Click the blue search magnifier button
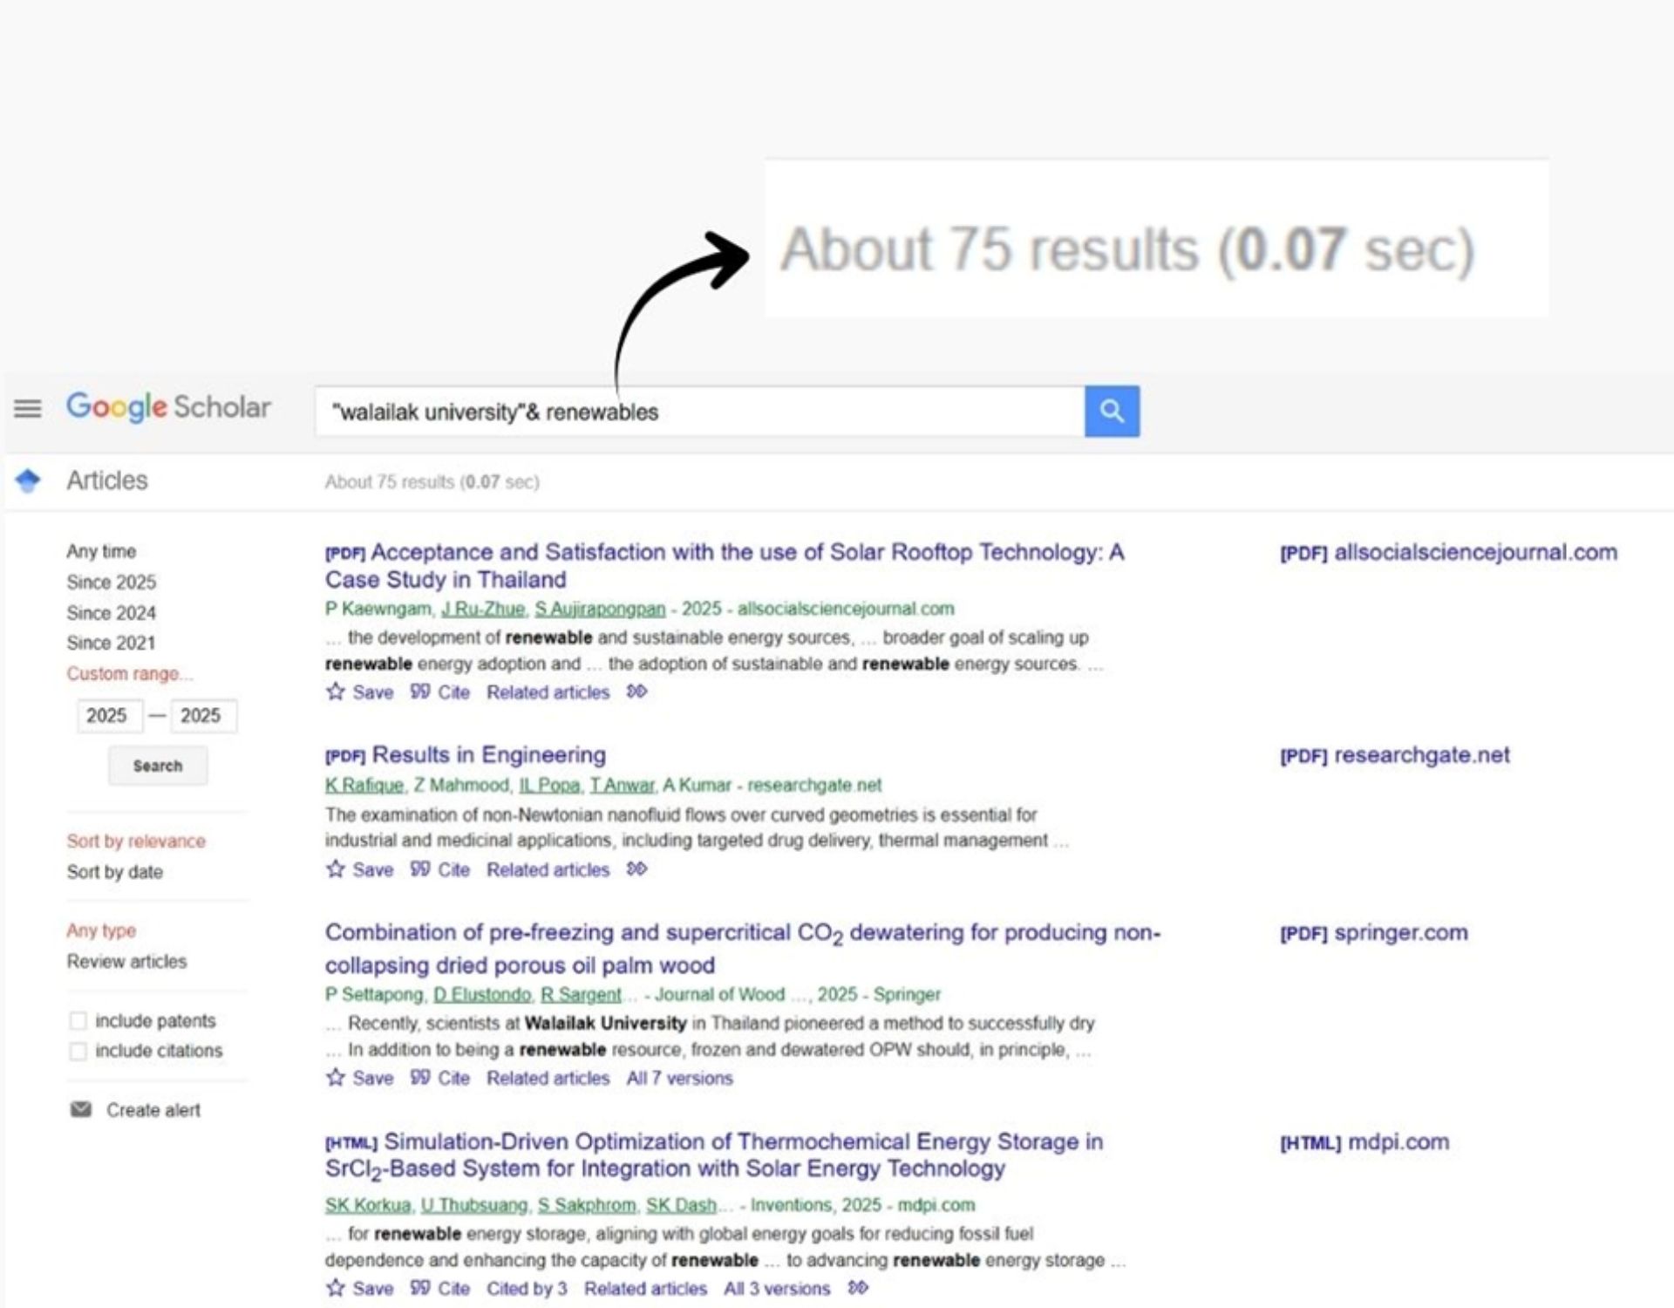1674x1308 pixels. 1112,411
